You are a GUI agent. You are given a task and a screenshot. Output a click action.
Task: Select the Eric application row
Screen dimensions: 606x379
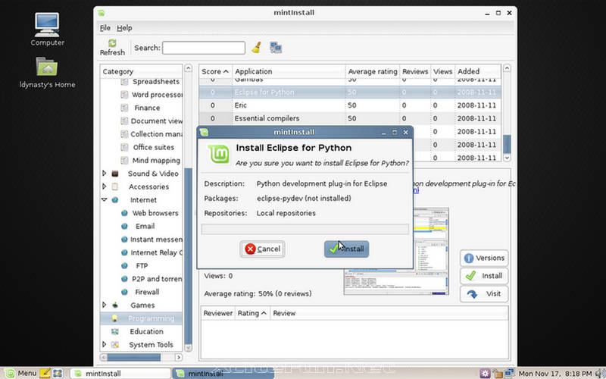pos(350,105)
